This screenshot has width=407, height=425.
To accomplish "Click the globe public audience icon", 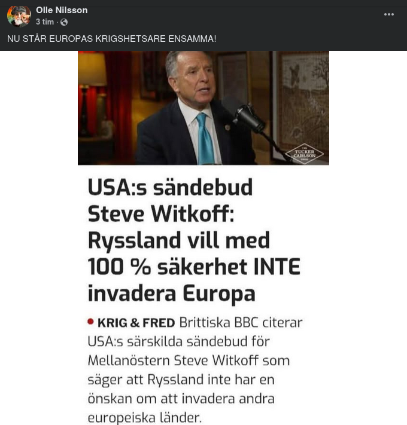I will (x=64, y=22).
